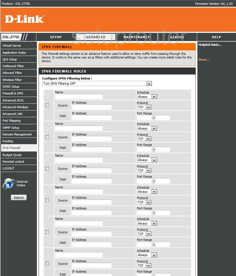
Task: Click the first rule's Dest IP Address field
Action: (92, 118)
